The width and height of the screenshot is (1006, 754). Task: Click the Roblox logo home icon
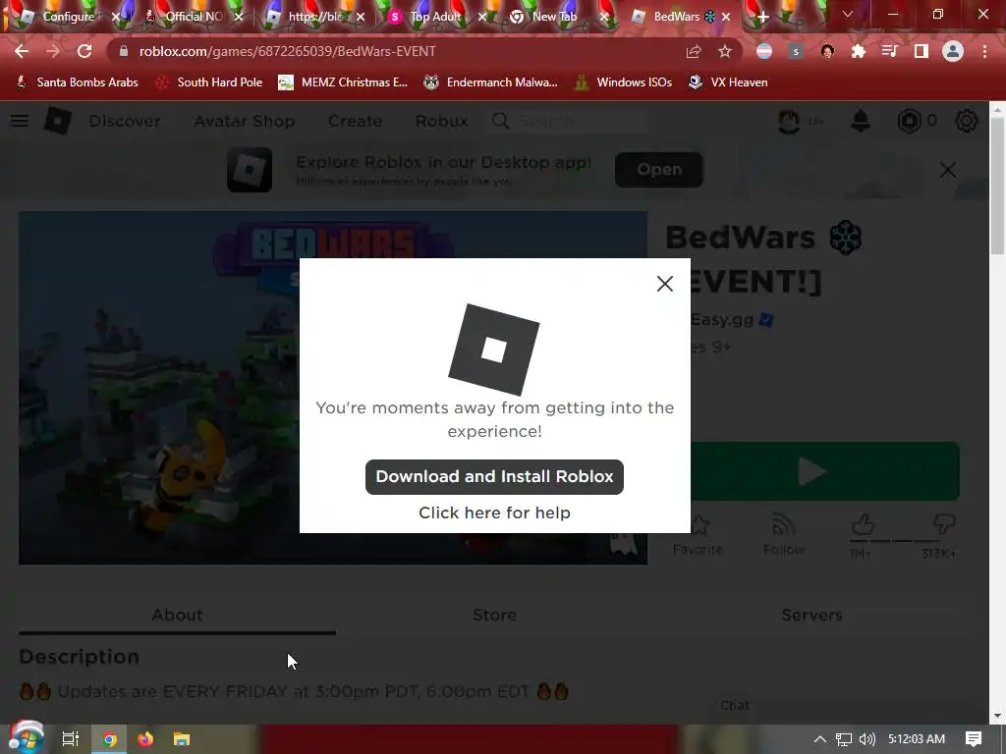click(x=57, y=121)
